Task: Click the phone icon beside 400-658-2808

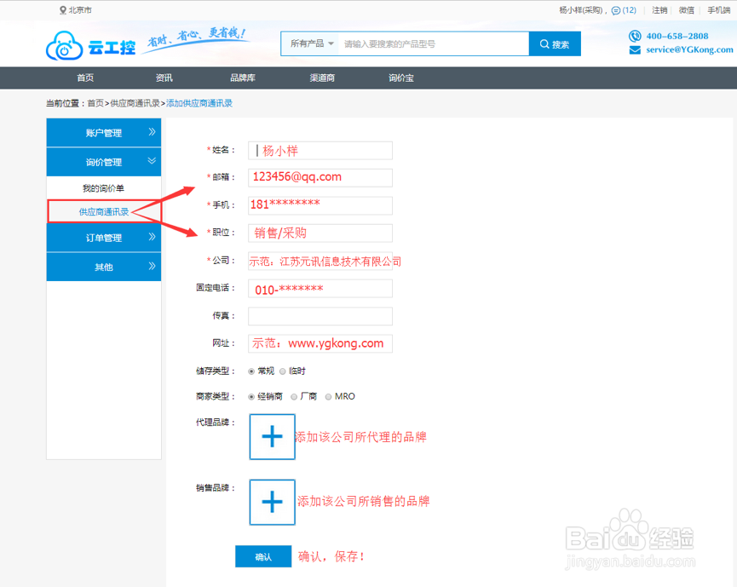Action: pos(635,35)
